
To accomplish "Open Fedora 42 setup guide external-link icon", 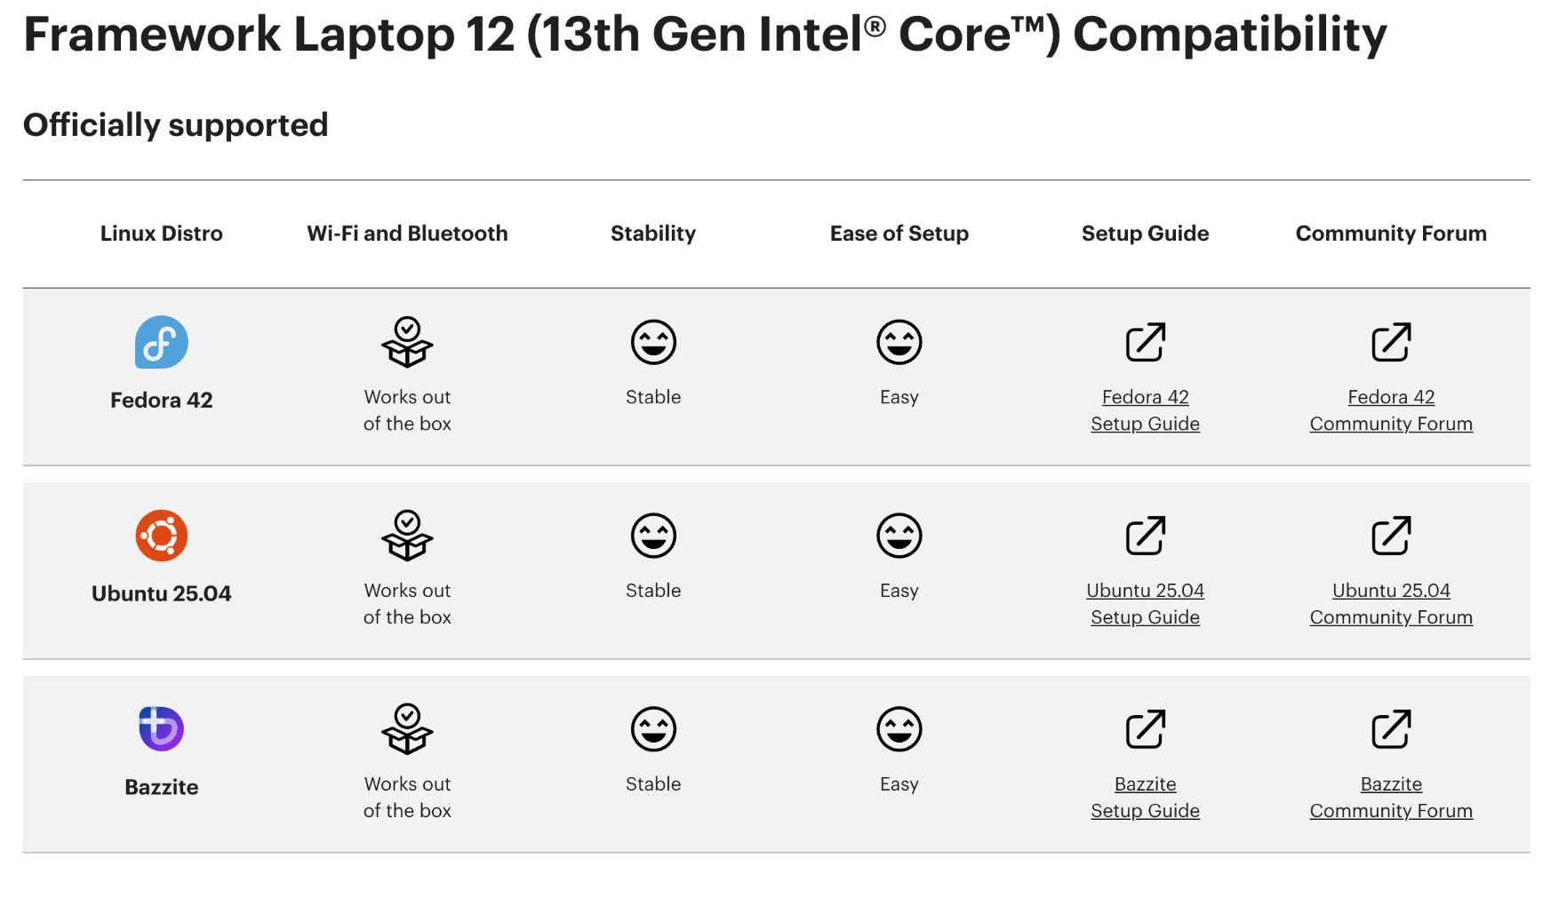I will [x=1145, y=342].
